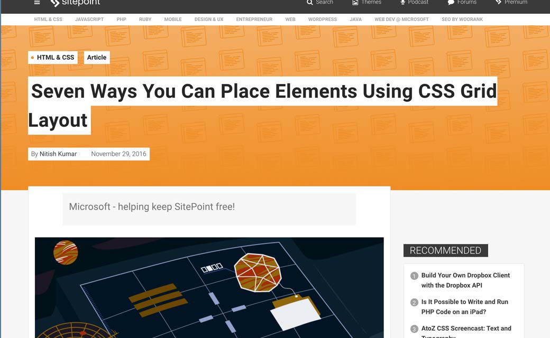Open SEO by WooRank channel
550x338 pixels.
click(462, 20)
